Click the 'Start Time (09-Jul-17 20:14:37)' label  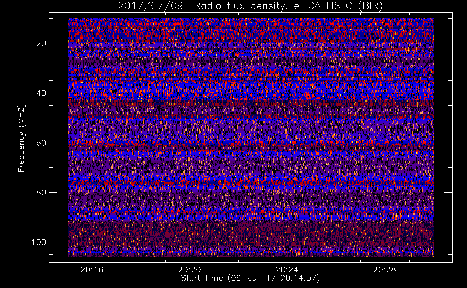pyautogui.click(x=250, y=278)
